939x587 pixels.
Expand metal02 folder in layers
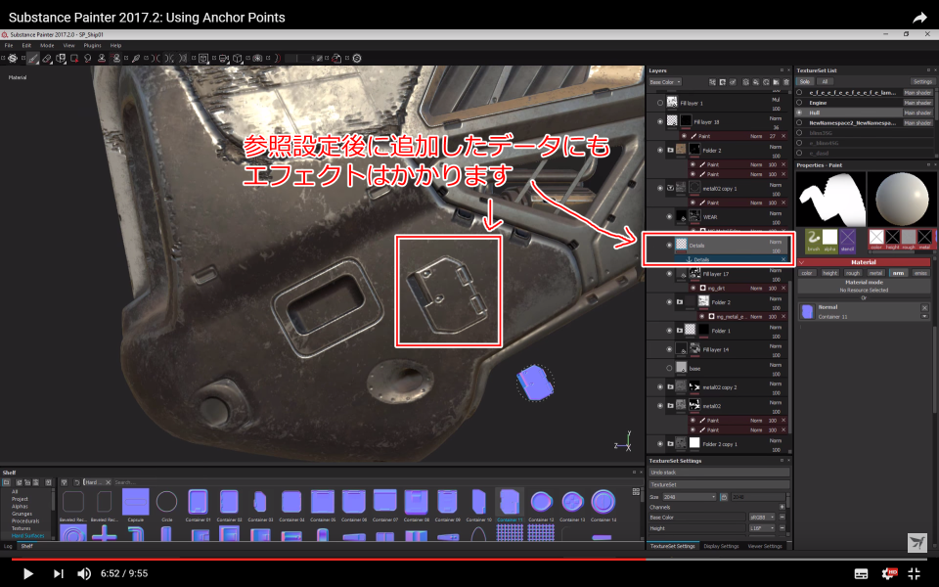click(x=670, y=405)
